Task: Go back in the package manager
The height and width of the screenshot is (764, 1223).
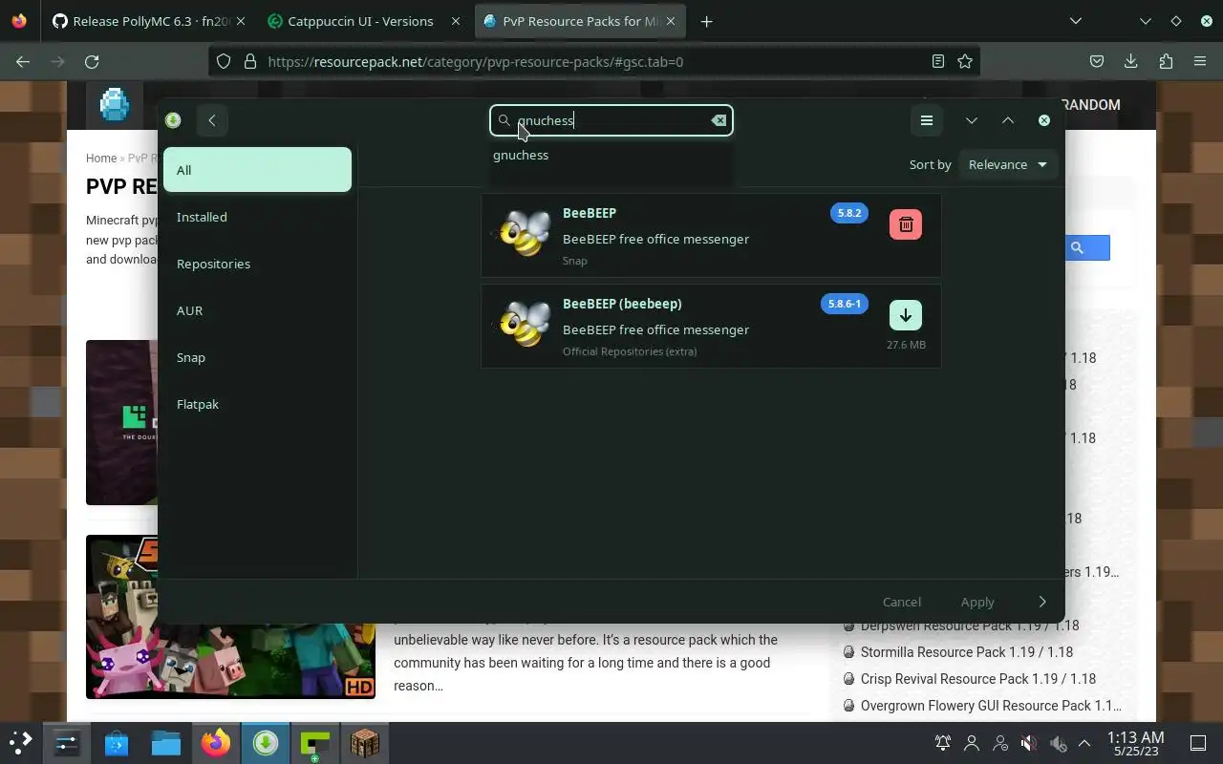Action: [212, 120]
